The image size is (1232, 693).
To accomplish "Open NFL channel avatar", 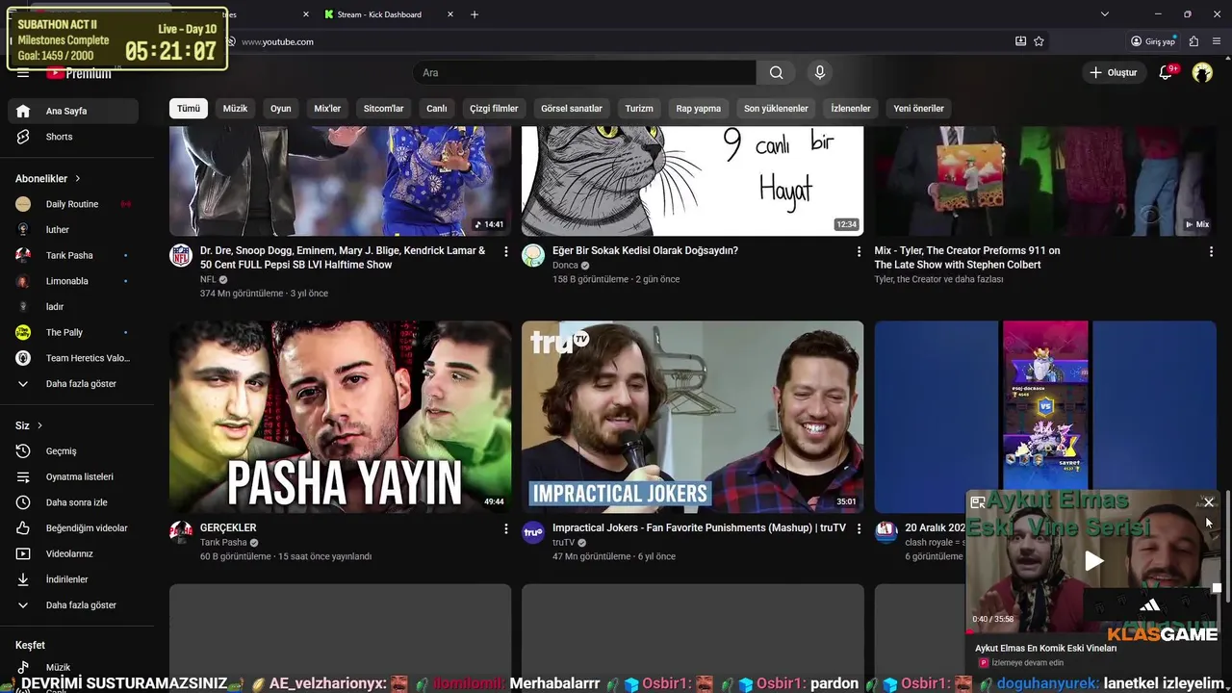I will tap(181, 255).
